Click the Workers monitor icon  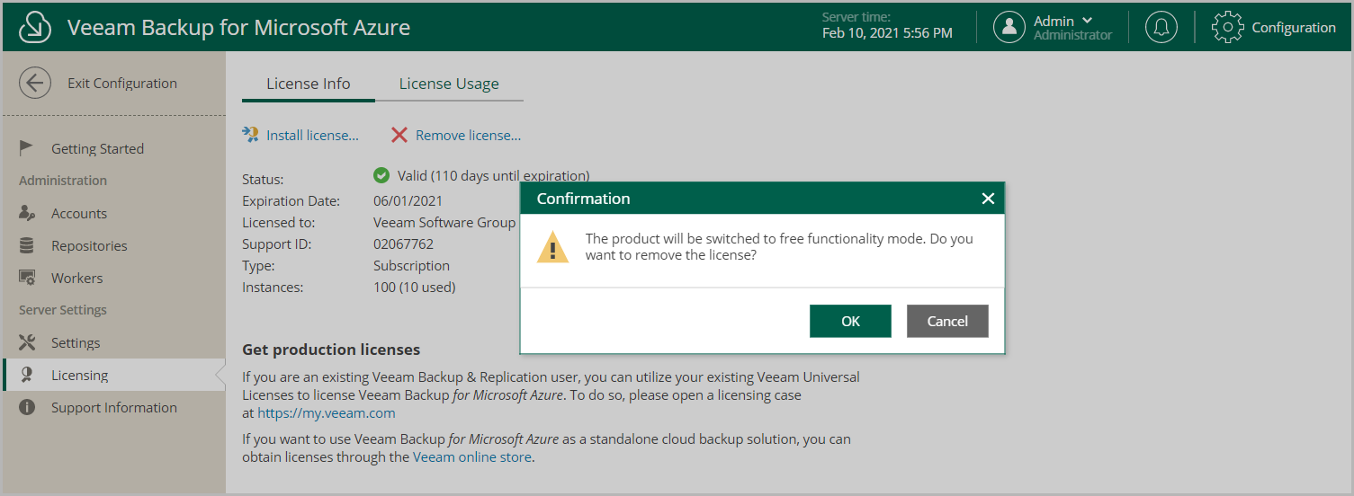point(27,278)
